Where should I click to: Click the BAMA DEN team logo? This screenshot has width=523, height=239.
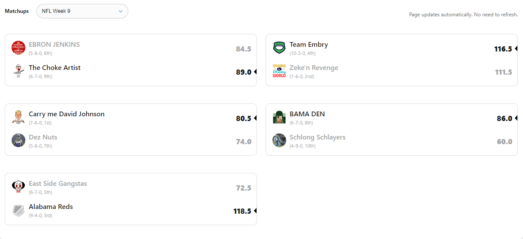click(x=279, y=117)
